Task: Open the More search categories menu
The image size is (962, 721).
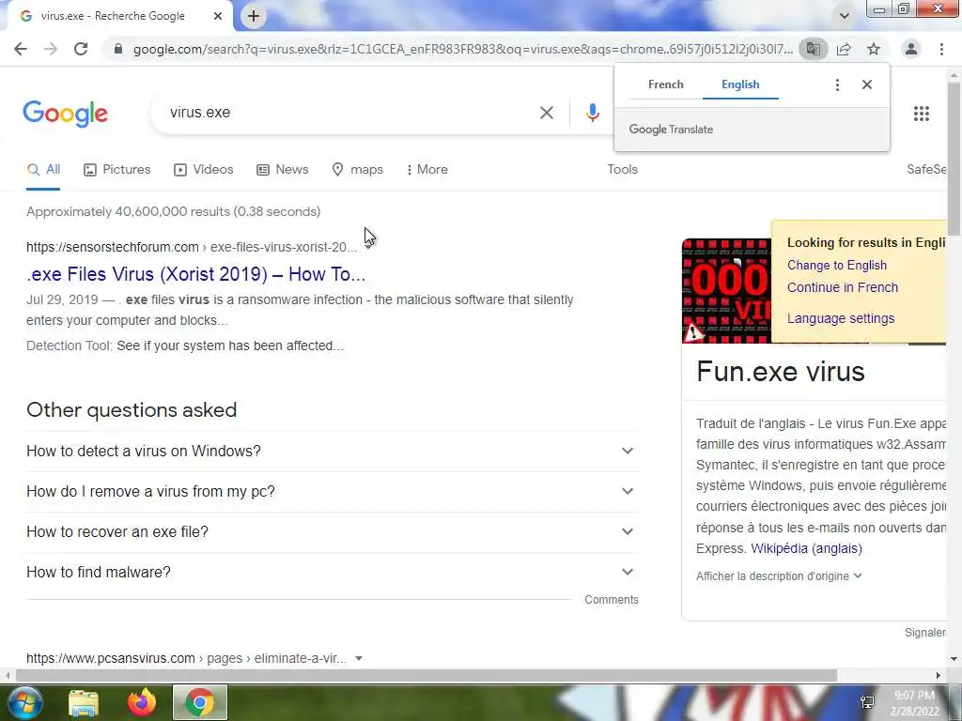Action: 427,170
